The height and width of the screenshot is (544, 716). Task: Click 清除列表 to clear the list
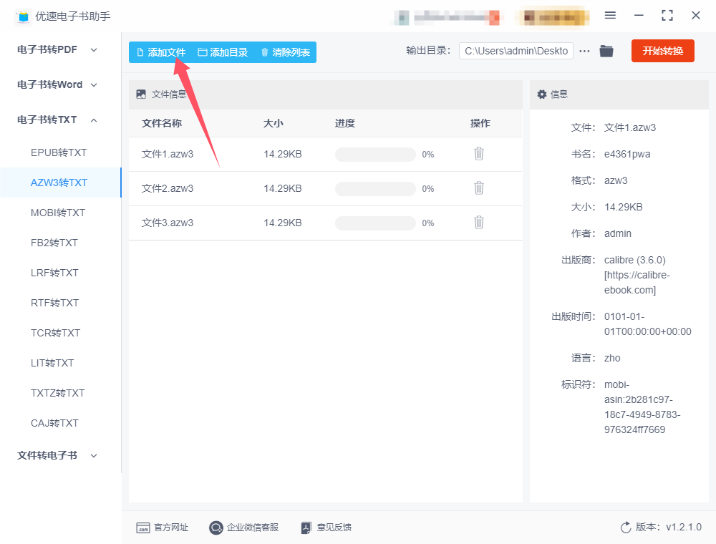tap(286, 52)
